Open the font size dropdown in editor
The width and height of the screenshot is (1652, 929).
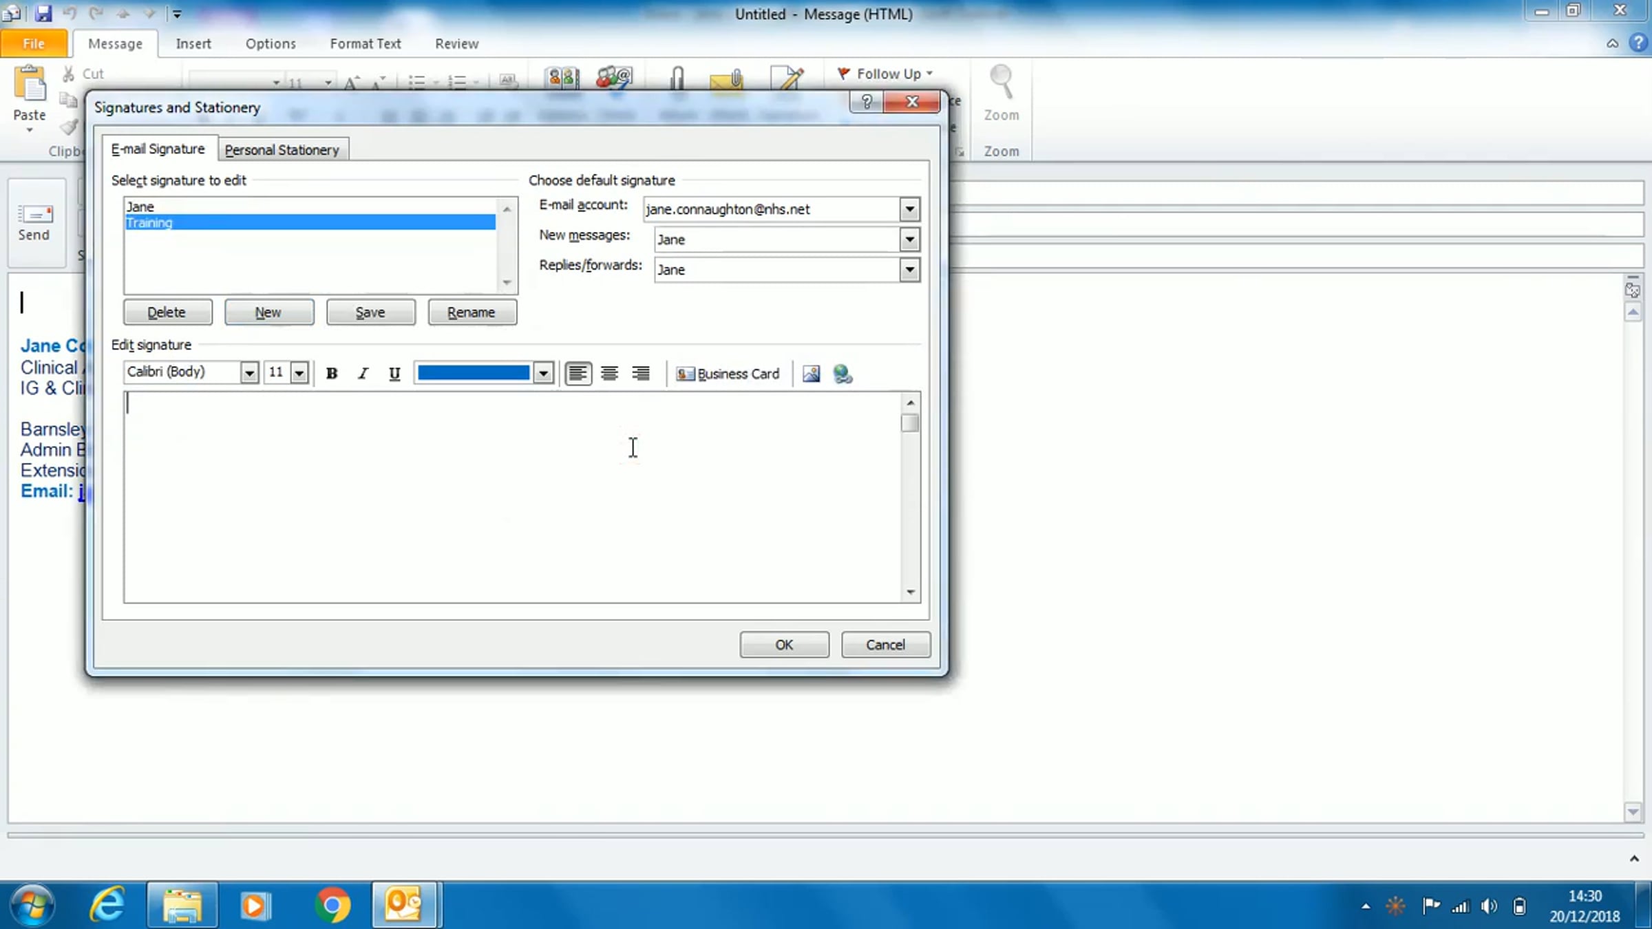click(x=299, y=373)
